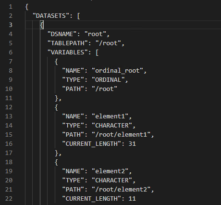Click the "VARIABLES" key
The height and width of the screenshot is (205, 221).
point(68,52)
